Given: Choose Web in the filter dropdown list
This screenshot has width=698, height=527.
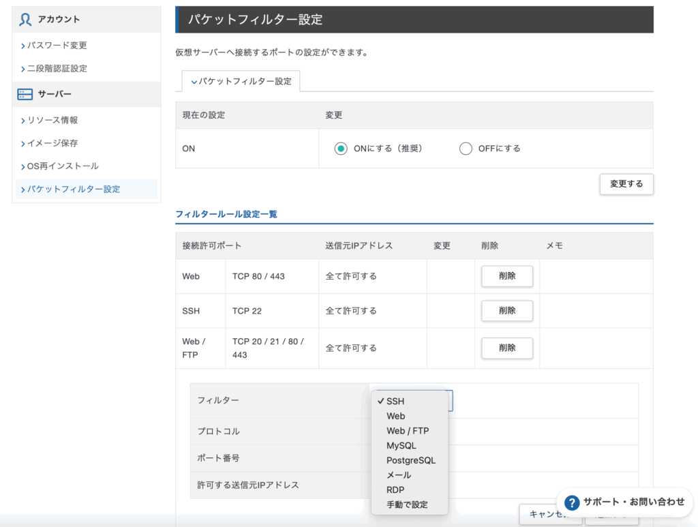Looking at the screenshot, I should [x=410, y=416].
